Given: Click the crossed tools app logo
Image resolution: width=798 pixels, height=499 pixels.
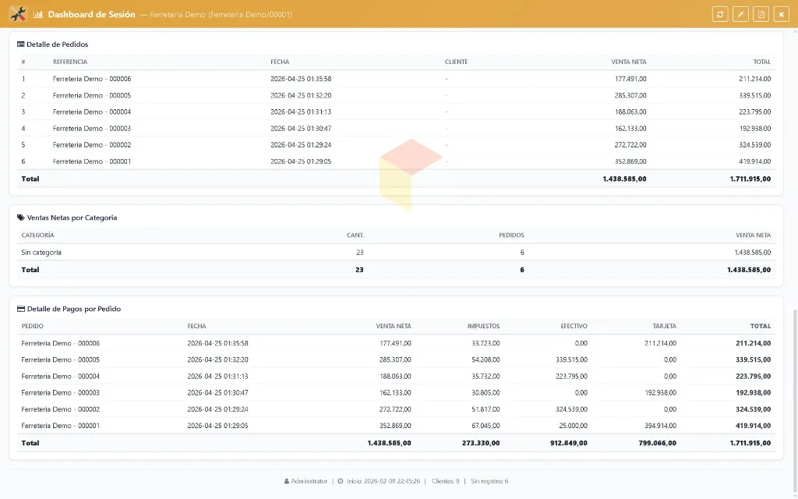Looking at the screenshot, I should tap(18, 14).
